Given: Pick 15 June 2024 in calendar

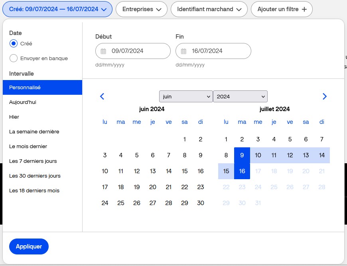Looking at the screenshot, I should [x=185, y=171].
